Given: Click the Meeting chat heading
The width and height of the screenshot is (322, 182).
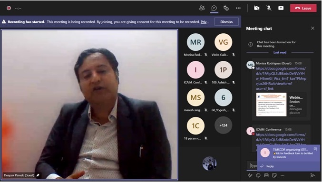Looking at the screenshot, I should [259, 29].
